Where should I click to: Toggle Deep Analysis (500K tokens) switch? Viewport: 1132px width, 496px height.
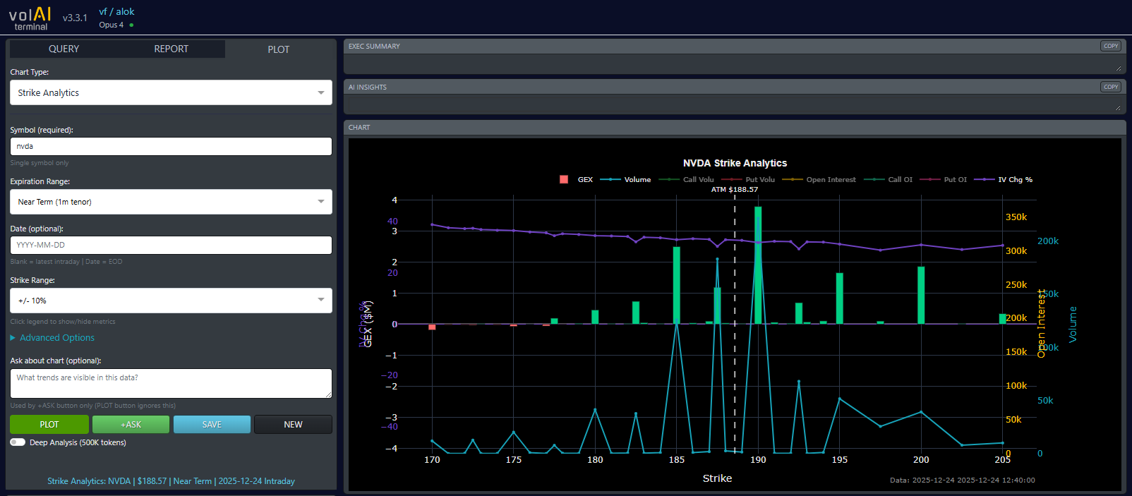pos(18,442)
